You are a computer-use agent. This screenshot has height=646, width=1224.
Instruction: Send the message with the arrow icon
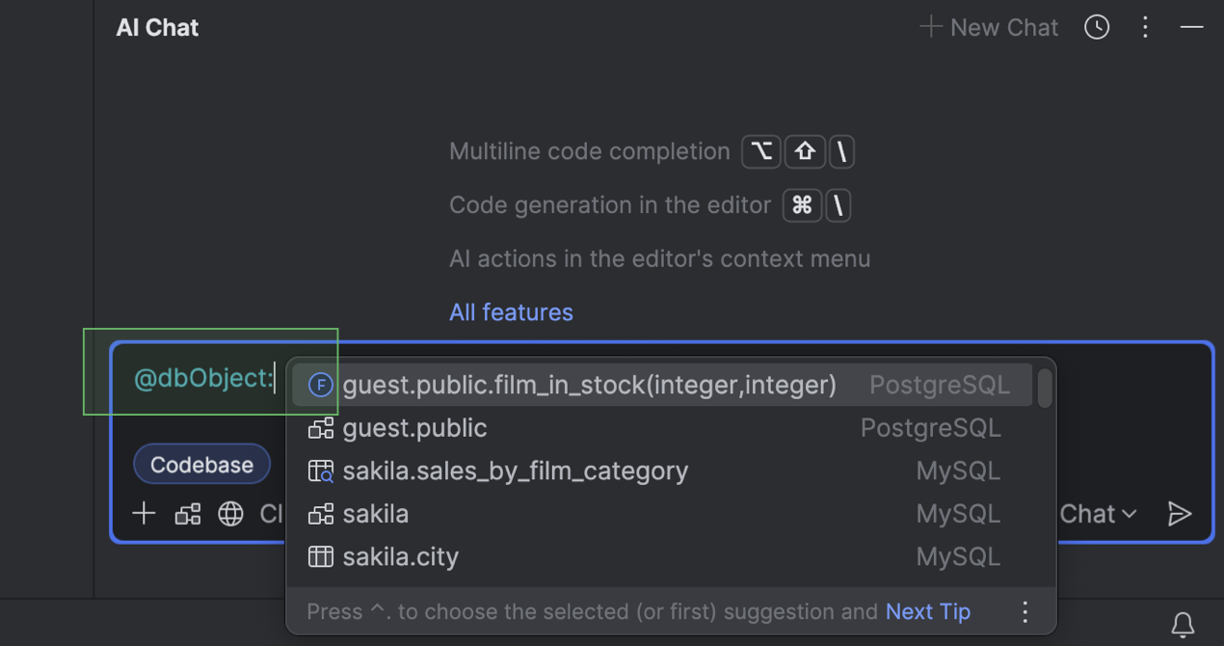[1180, 514]
